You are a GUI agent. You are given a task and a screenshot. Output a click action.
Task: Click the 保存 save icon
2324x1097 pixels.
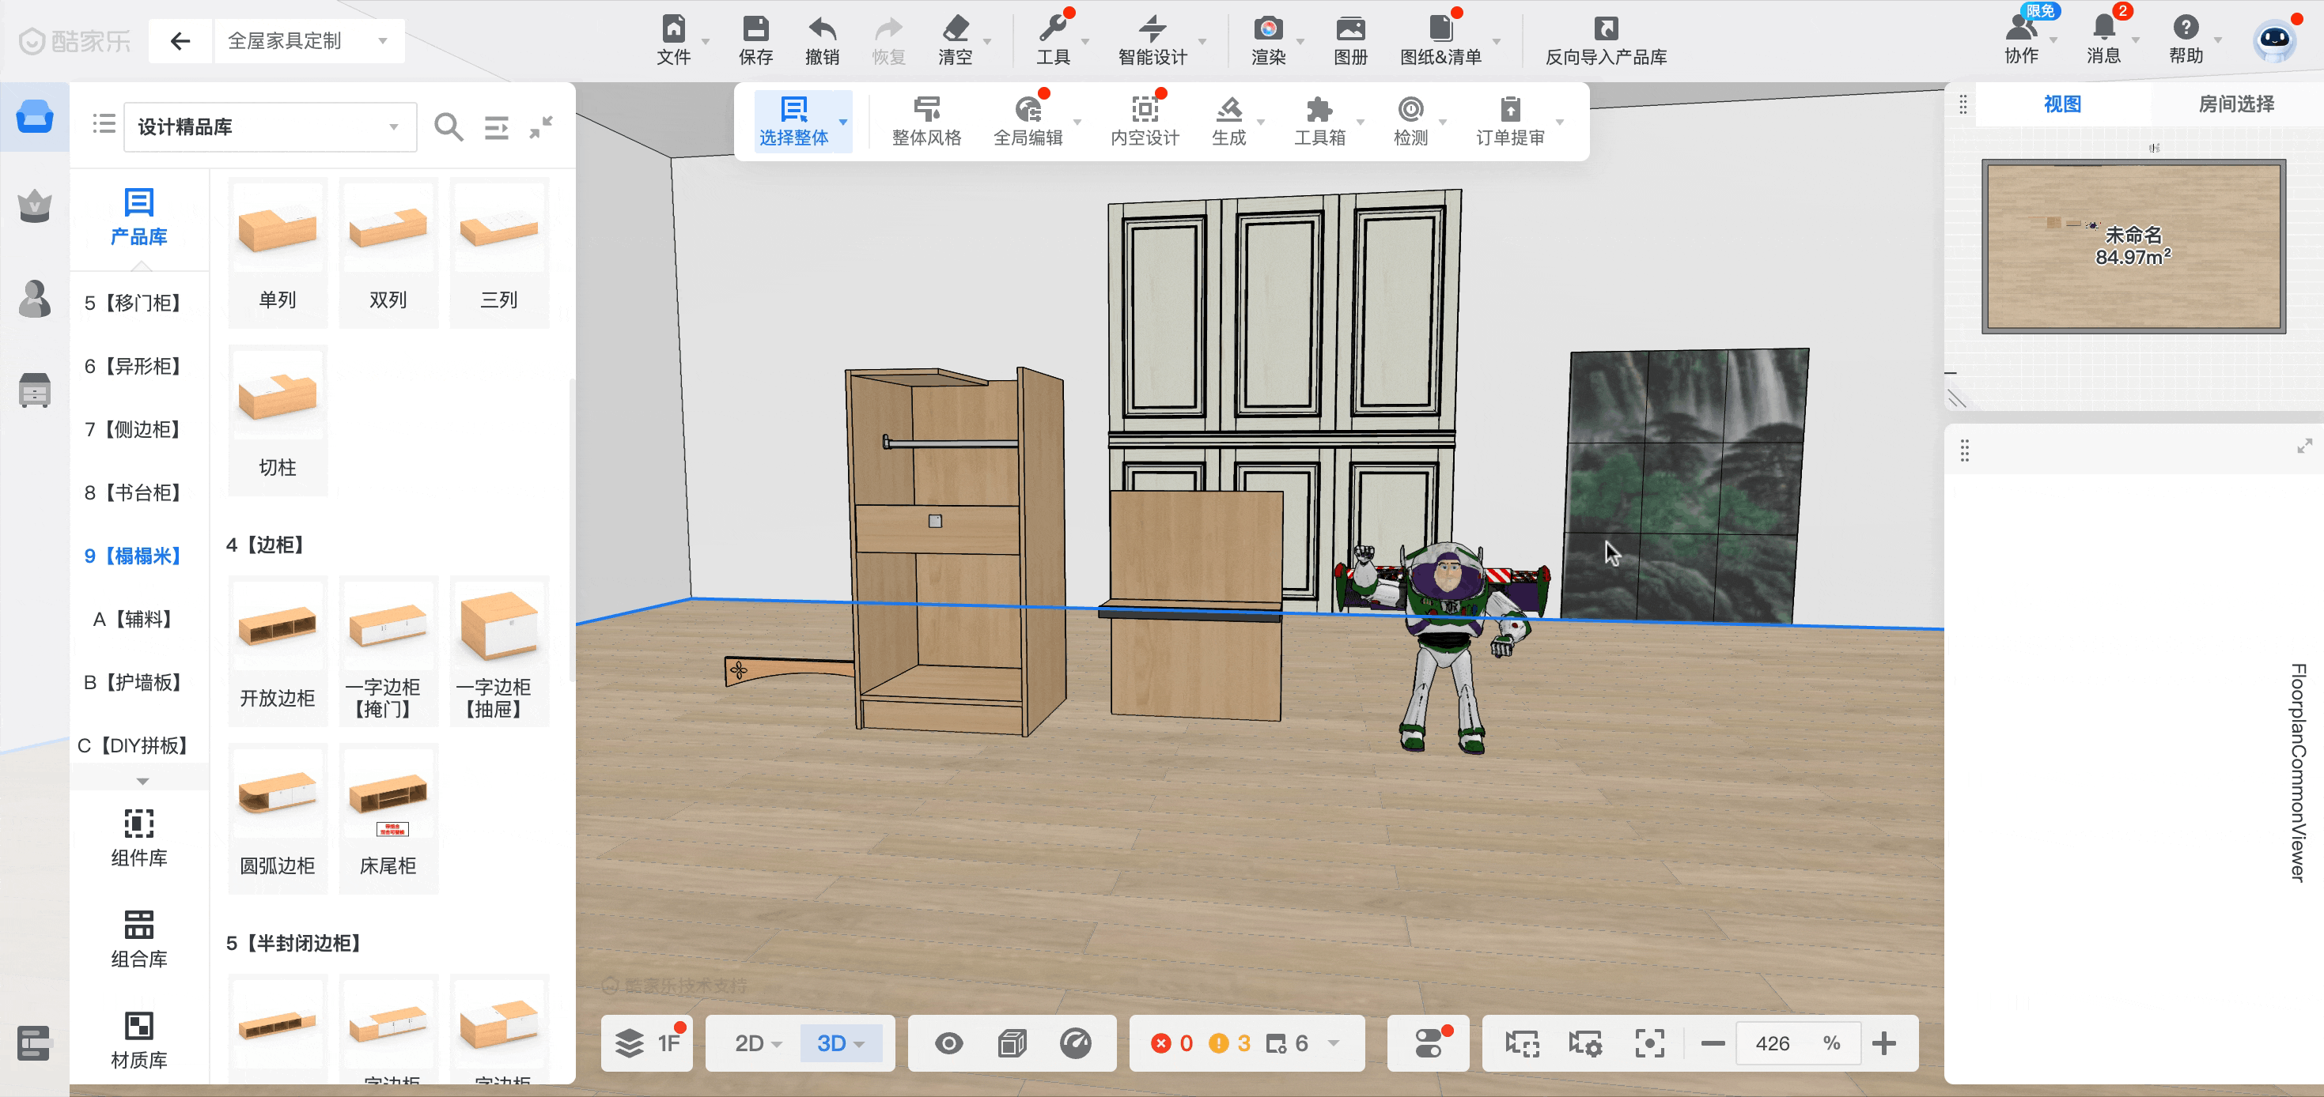[x=755, y=30]
